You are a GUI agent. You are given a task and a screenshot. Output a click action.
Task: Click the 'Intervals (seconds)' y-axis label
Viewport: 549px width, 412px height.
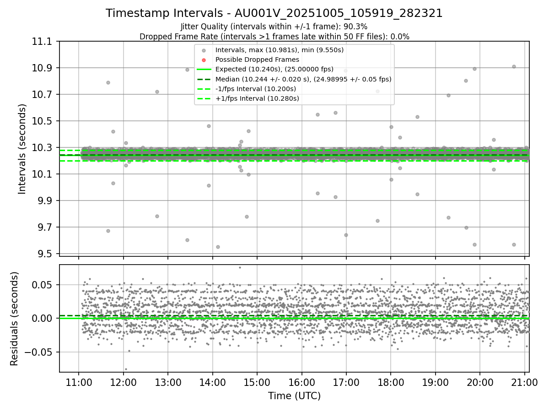point(22,148)
